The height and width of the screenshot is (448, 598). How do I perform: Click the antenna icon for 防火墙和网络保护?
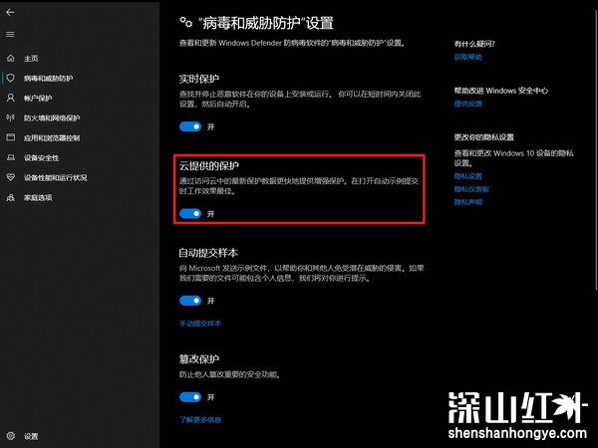(11, 117)
